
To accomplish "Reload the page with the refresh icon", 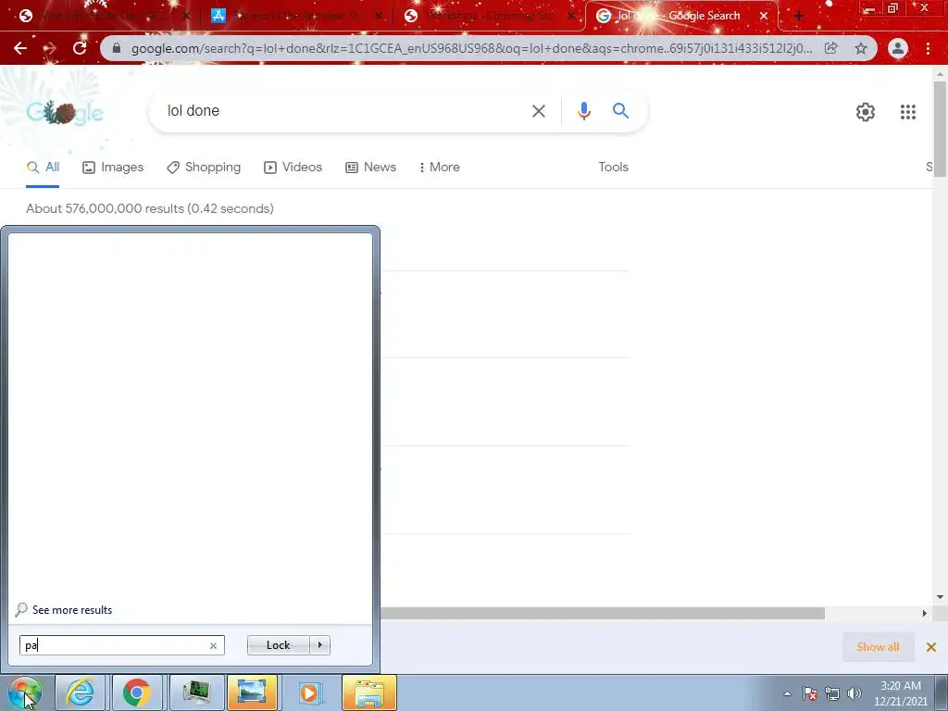I will tap(80, 48).
